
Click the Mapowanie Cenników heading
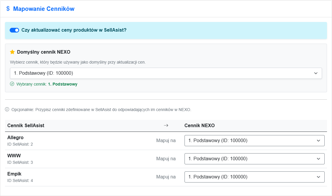click(44, 9)
